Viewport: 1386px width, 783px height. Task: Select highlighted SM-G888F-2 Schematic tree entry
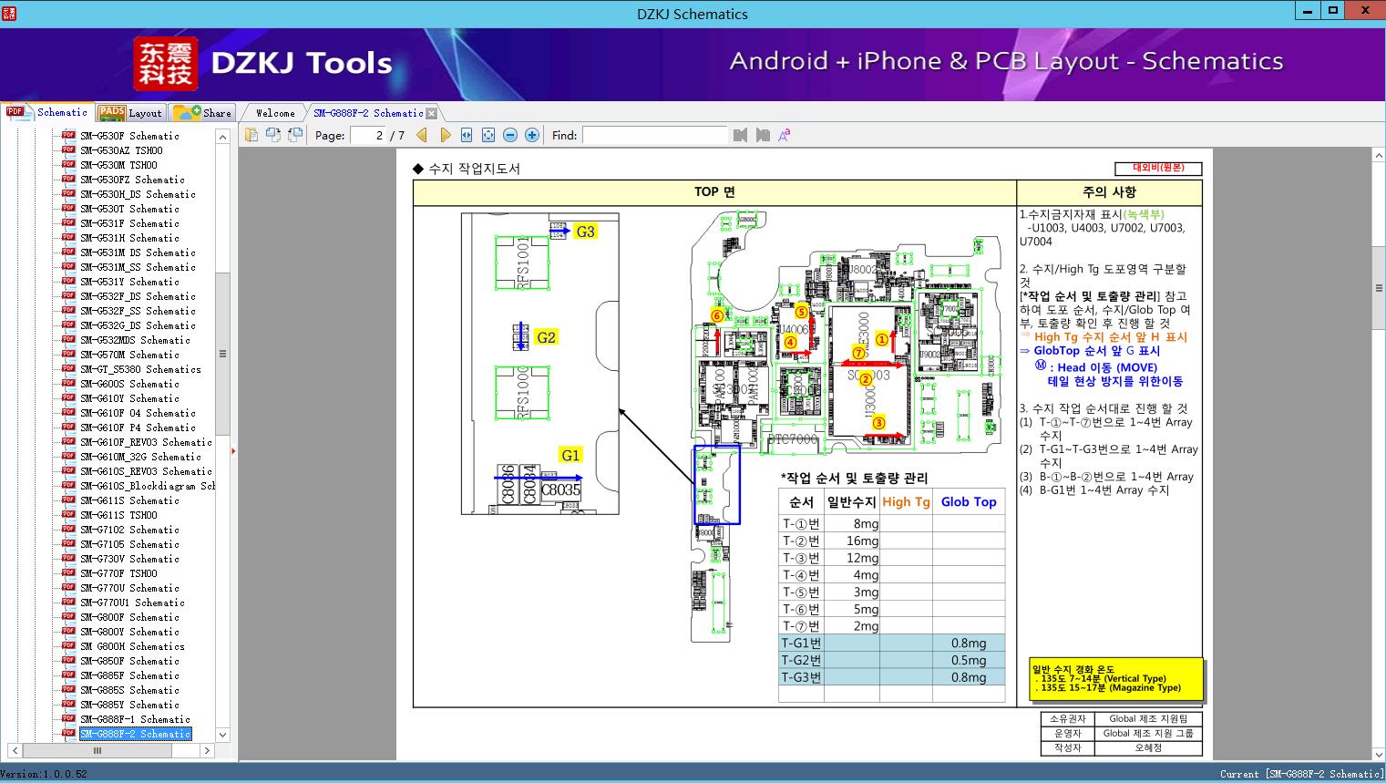coord(135,734)
